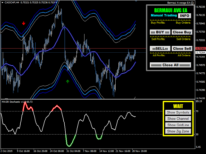The image size is (206, 154).
Task: Click the Bermaui Average EA label text
Action: 179,3
